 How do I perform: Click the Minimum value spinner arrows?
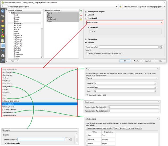(155, 83)
